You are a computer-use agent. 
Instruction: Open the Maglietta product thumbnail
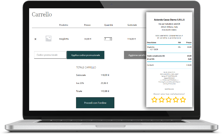[x=48, y=38]
